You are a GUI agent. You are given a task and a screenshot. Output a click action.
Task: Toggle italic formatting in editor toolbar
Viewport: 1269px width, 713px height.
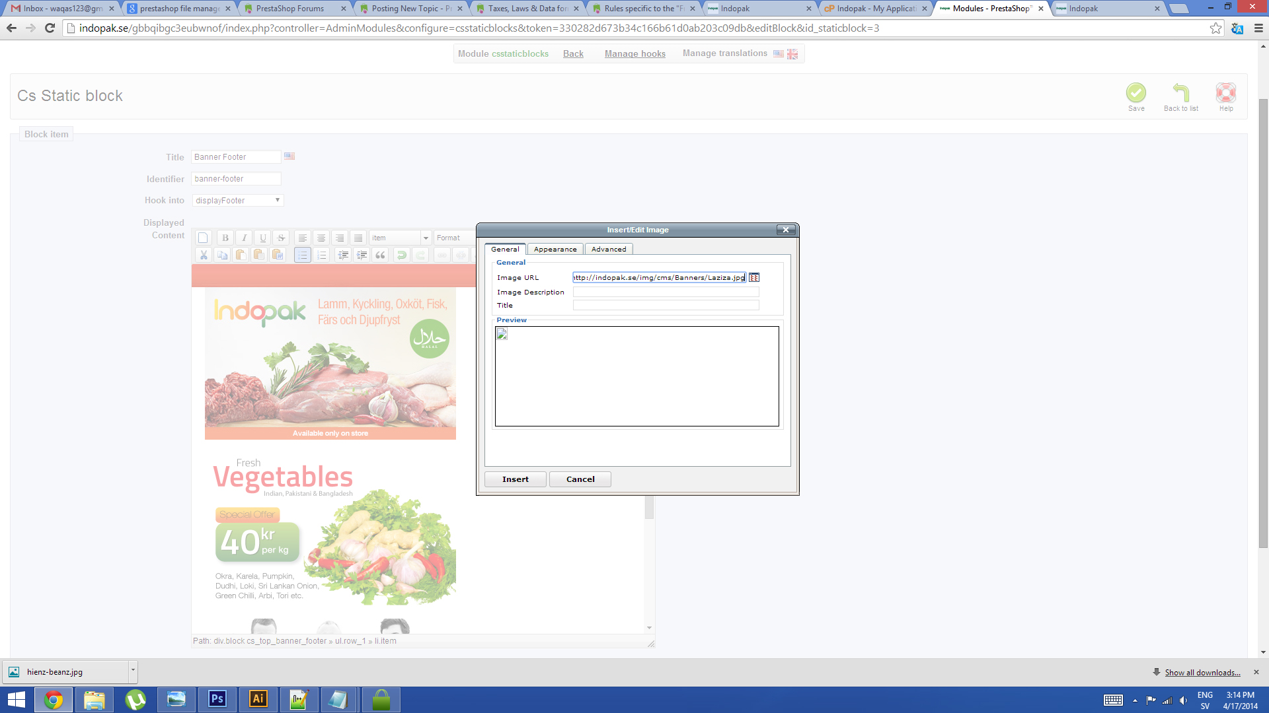coord(244,238)
